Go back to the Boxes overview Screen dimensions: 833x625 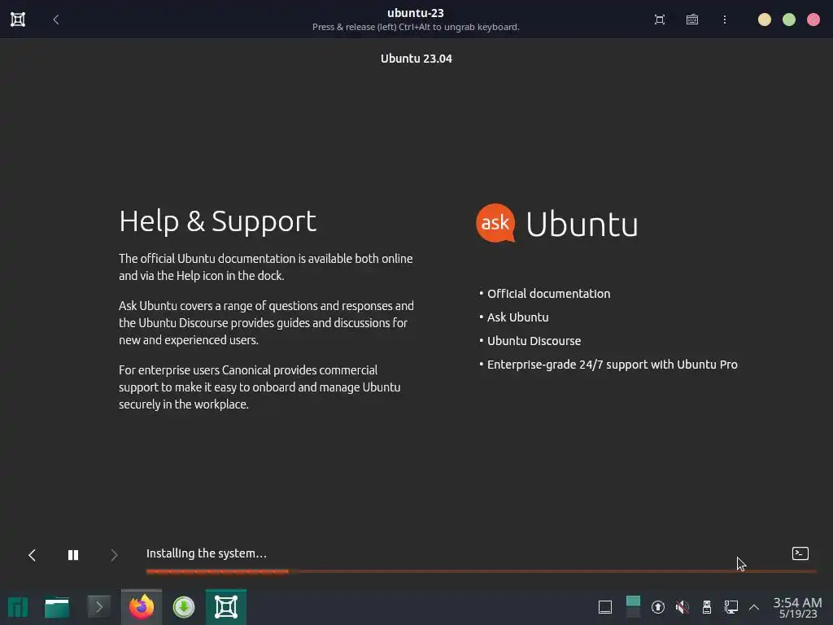point(56,20)
